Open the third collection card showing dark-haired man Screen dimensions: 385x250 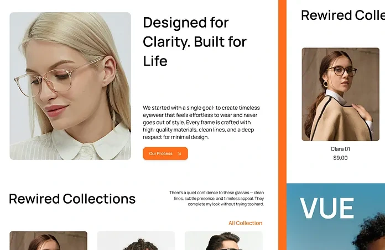click(x=223, y=241)
